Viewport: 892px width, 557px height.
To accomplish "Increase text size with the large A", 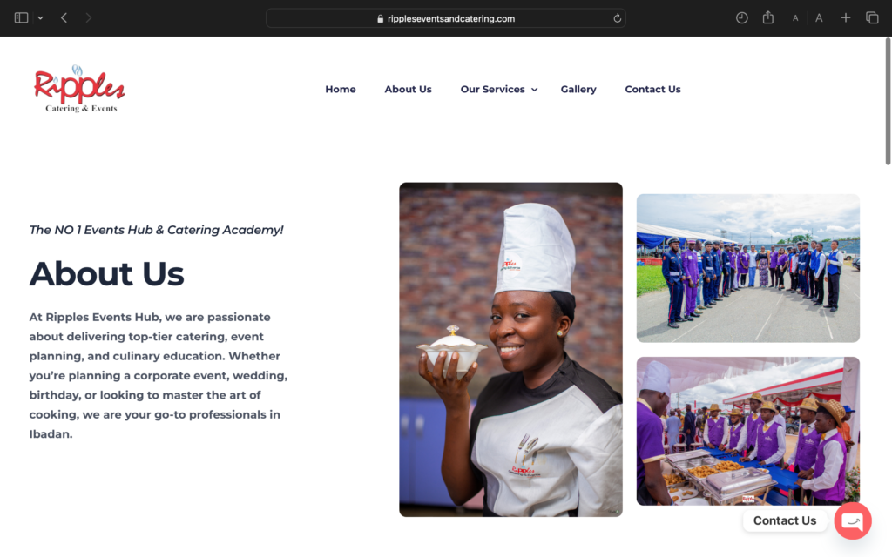I will (x=819, y=18).
